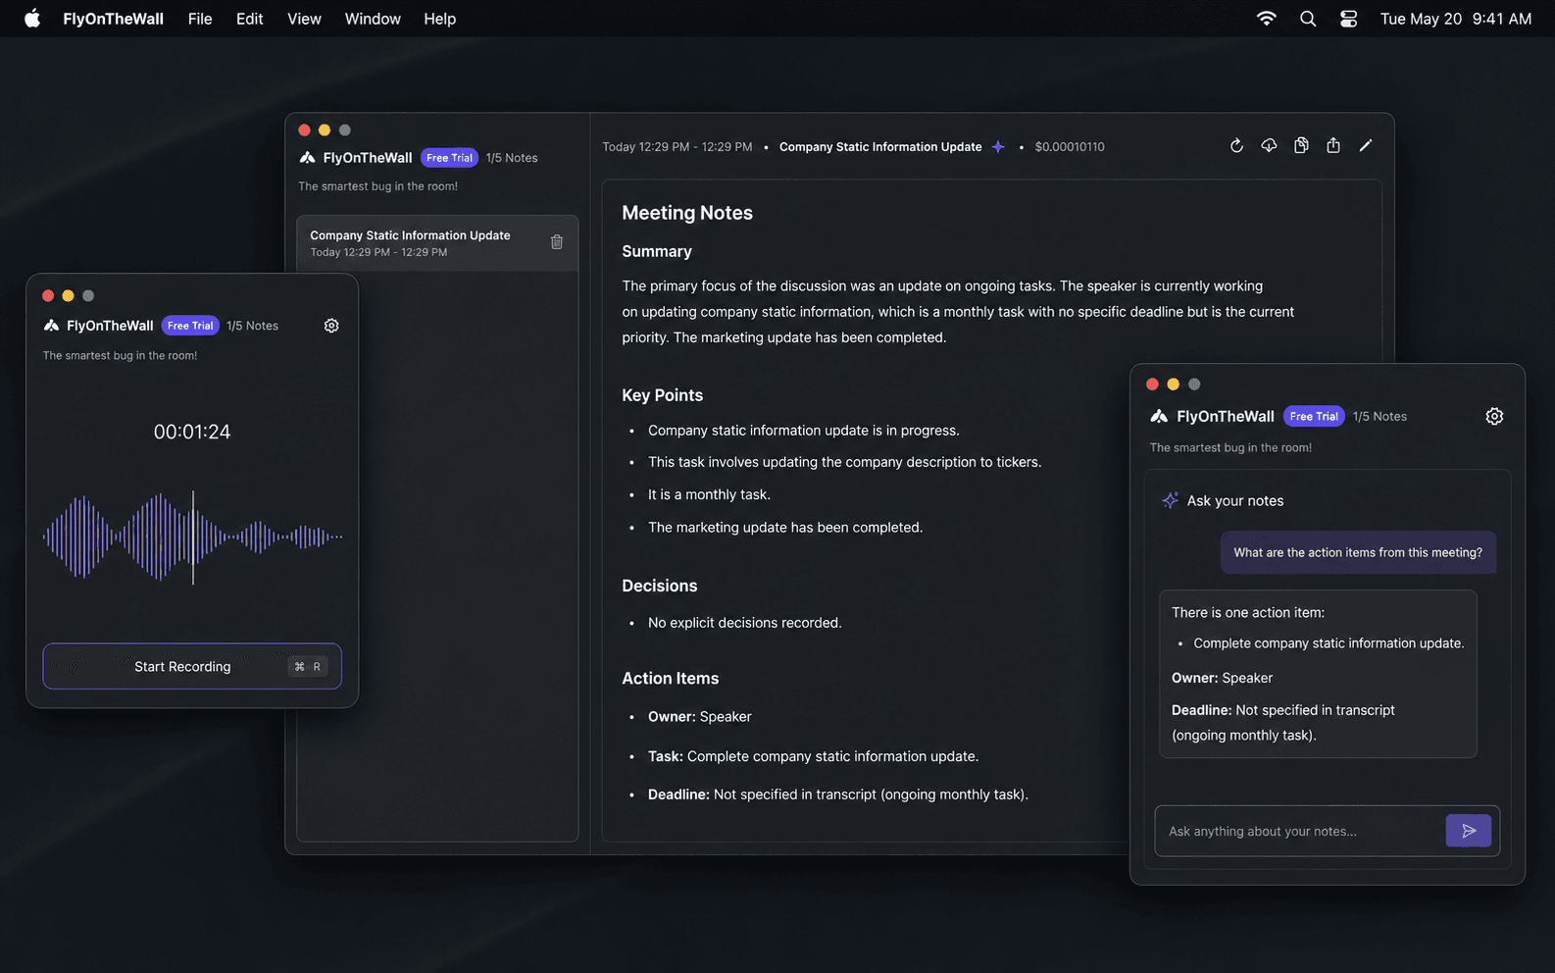Click the 1/5 Notes counter in the main window
The image size is (1555, 973).
pos(512,158)
